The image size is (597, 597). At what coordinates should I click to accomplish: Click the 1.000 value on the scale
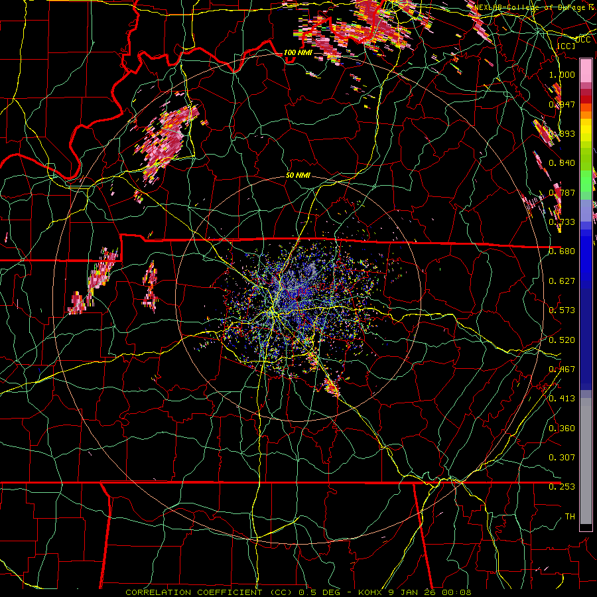562,74
